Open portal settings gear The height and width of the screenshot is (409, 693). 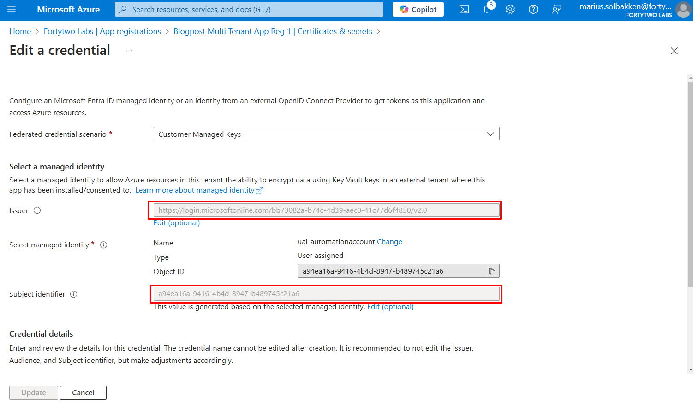(510, 9)
